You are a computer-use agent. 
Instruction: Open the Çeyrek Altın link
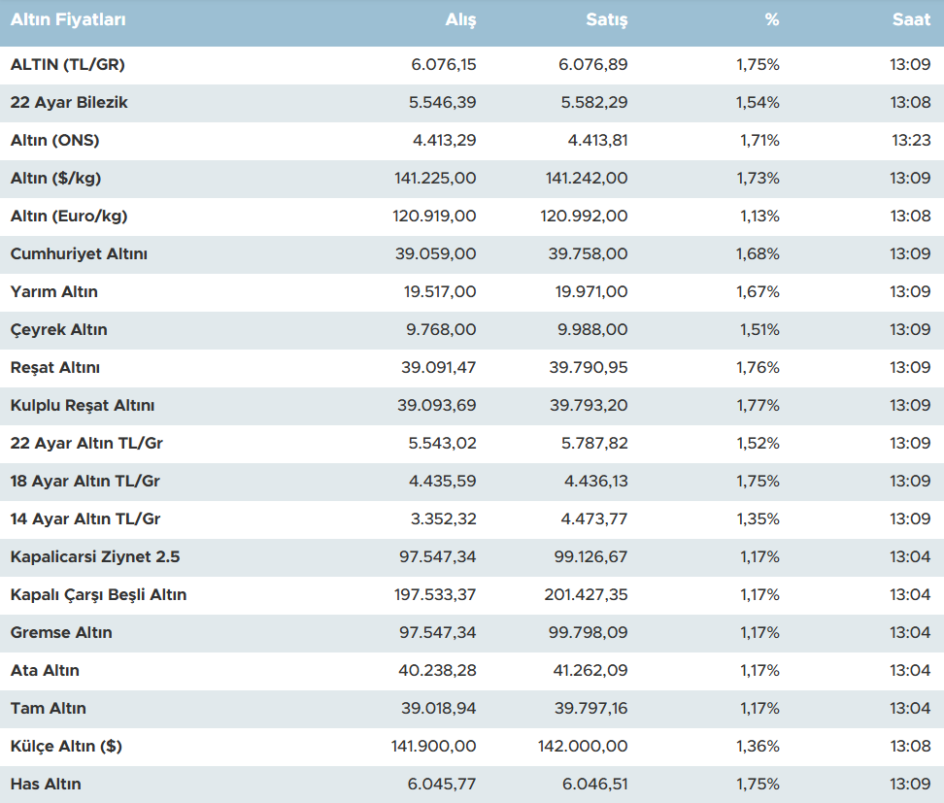(x=59, y=329)
